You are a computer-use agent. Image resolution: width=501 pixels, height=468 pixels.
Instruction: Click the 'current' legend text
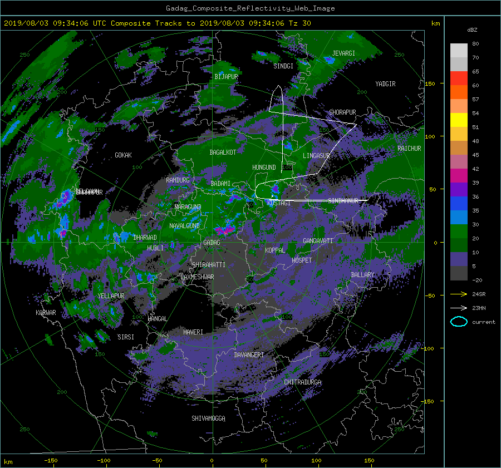(x=484, y=322)
